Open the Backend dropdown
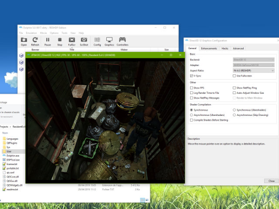The height and width of the screenshot is (209, 279). click(x=254, y=60)
